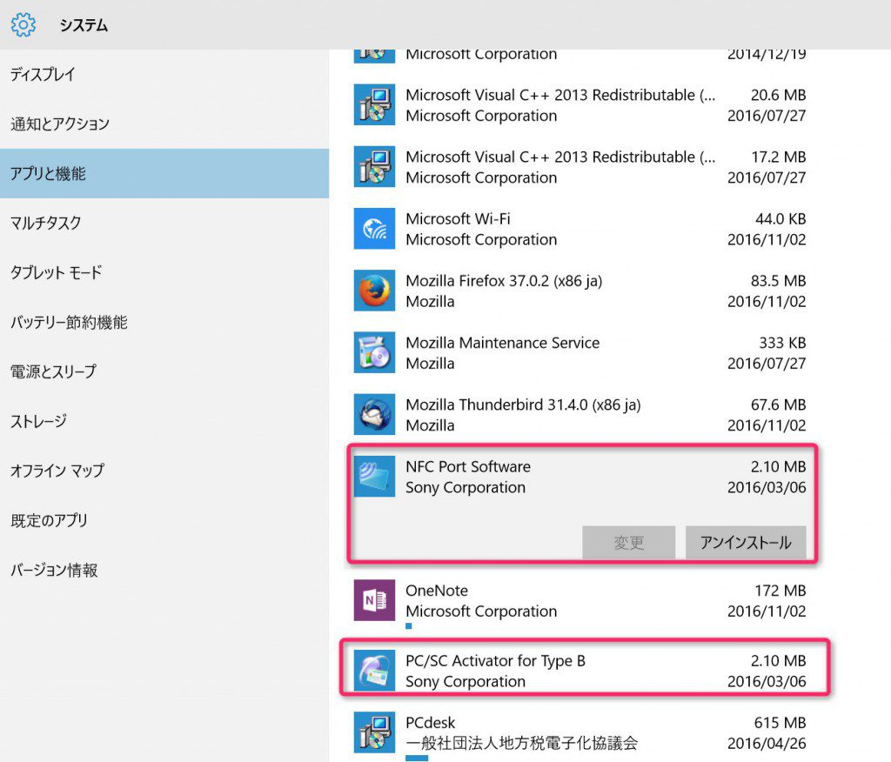Image resolution: width=891 pixels, height=762 pixels.
Task: Show バージョン情報 page
Action: tap(164, 570)
